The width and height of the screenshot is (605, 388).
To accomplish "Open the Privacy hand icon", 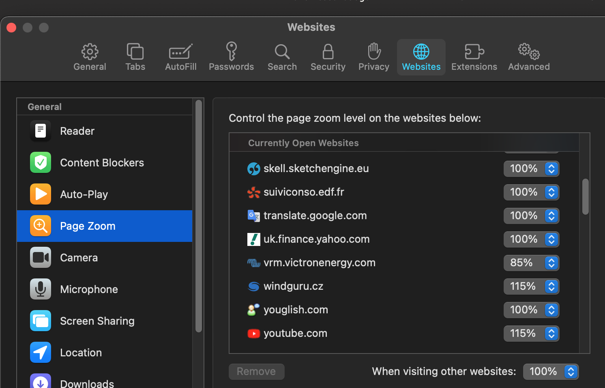I will click(374, 51).
